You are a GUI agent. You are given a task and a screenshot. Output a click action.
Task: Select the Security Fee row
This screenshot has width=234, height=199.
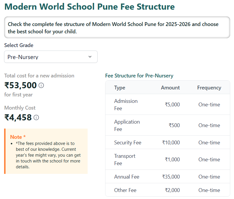128,142
